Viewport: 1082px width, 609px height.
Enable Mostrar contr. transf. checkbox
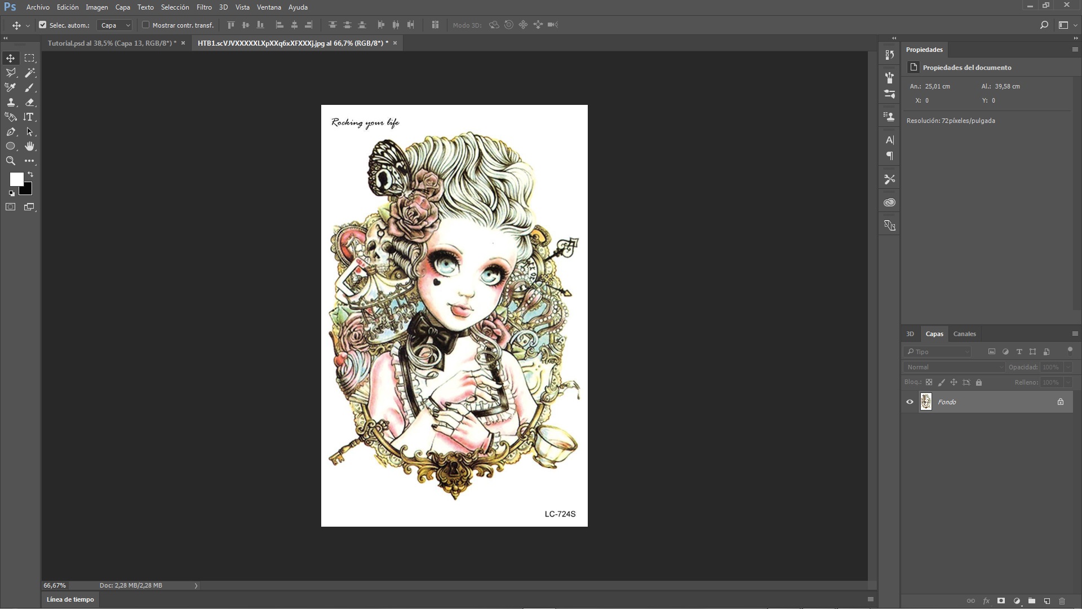145,25
